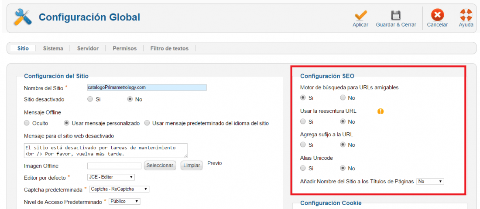This screenshot has height=209, width=480.
Task: Click the Limpiar button
Action: 192,165
